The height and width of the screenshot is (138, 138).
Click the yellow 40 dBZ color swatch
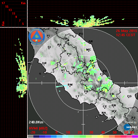pos(100,136)
